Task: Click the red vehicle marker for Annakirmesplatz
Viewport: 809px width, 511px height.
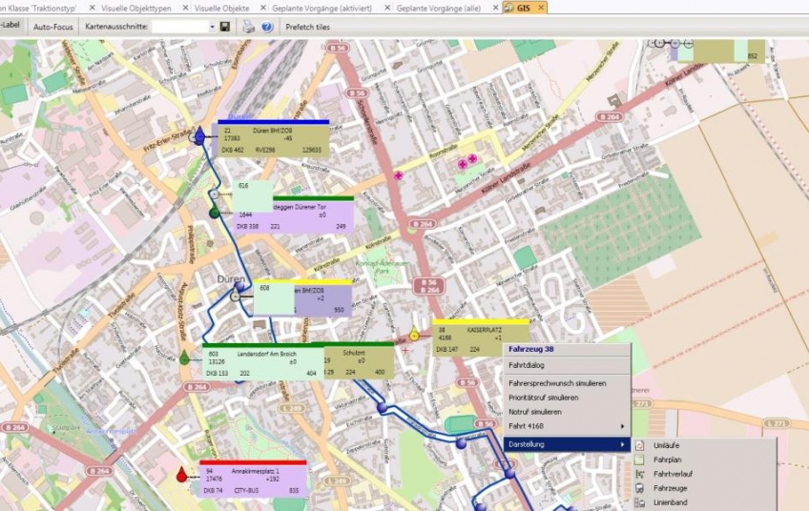Action: click(x=182, y=474)
